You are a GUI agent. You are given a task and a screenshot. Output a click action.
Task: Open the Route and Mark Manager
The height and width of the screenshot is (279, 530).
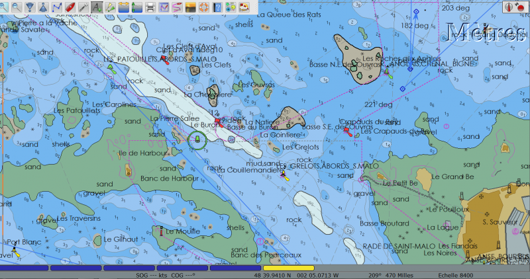click(164, 7)
